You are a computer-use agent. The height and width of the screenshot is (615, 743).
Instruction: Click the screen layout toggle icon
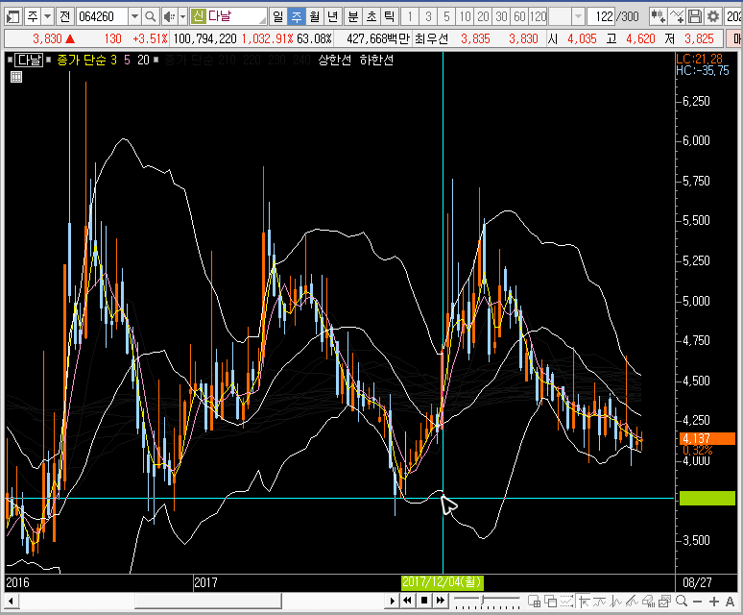(x=12, y=17)
